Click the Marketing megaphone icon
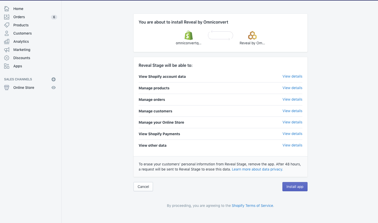This screenshot has width=378, height=223. [7, 50]
